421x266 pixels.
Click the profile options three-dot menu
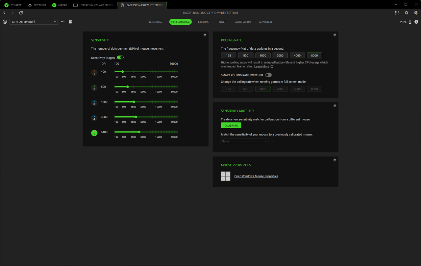point(63,22)
